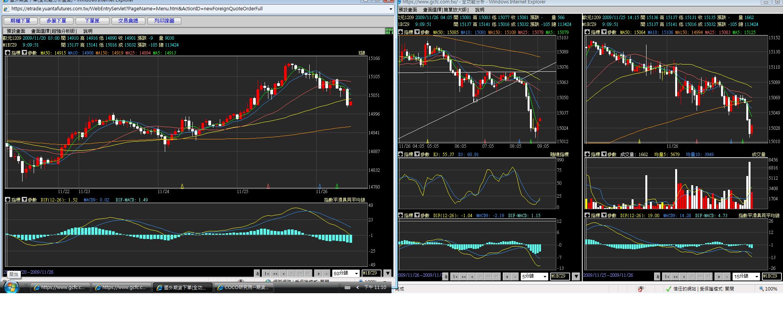Click Windows Start orb

coord(11,287)
